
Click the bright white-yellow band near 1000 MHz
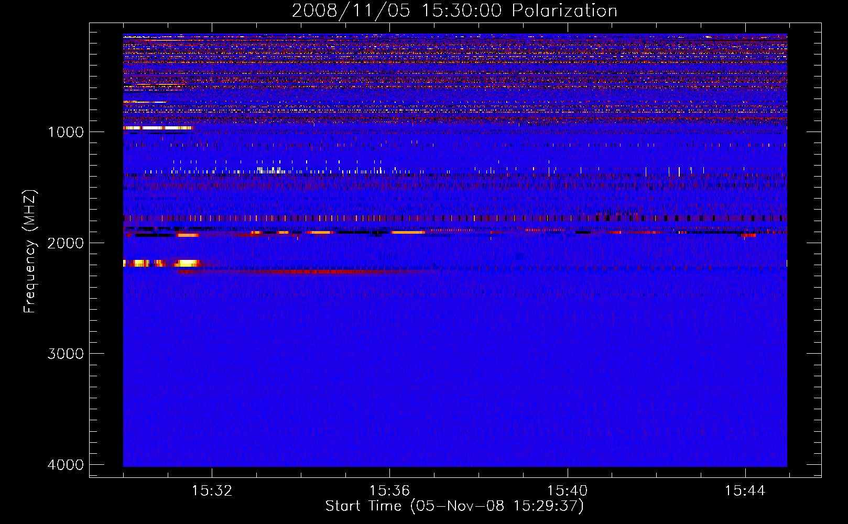[x=158, y=128]
